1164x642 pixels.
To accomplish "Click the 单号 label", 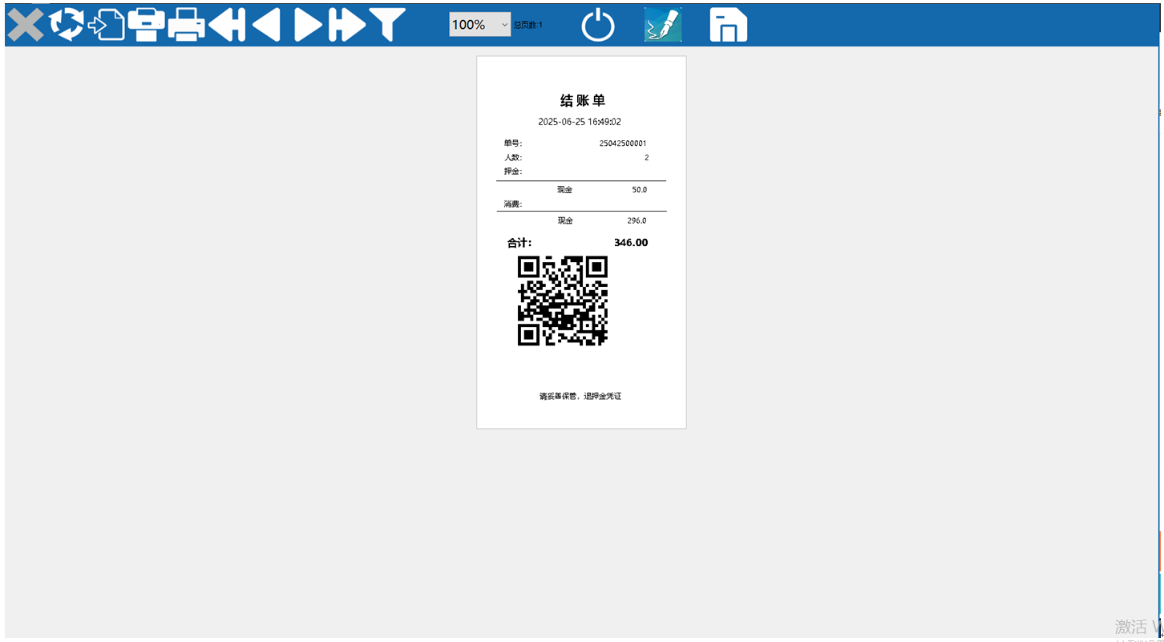I will pyautogui.click(x=513, y=143).
